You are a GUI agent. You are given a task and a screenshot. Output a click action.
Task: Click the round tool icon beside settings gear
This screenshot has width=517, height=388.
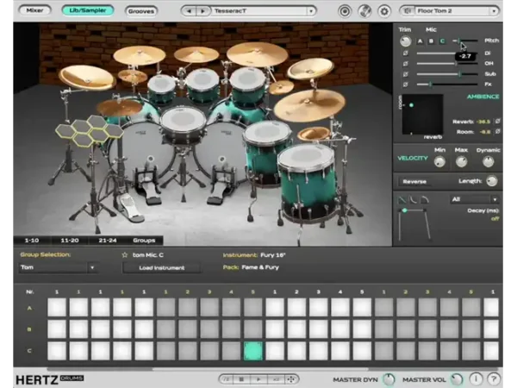pos(364,11)
